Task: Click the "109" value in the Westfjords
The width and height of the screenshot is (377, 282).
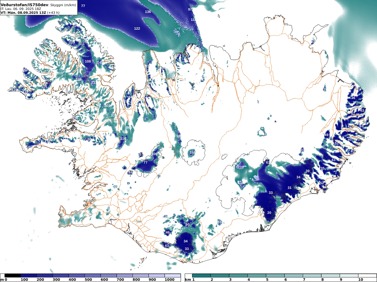Action: tap(72, 42)
